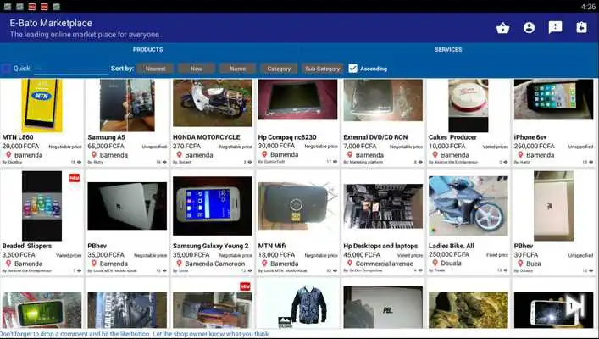Click the location pin for Bamenda Cameroon
The height and width of the screenshot is (339, 599).
pyautogui.click(x=179, y=264)
